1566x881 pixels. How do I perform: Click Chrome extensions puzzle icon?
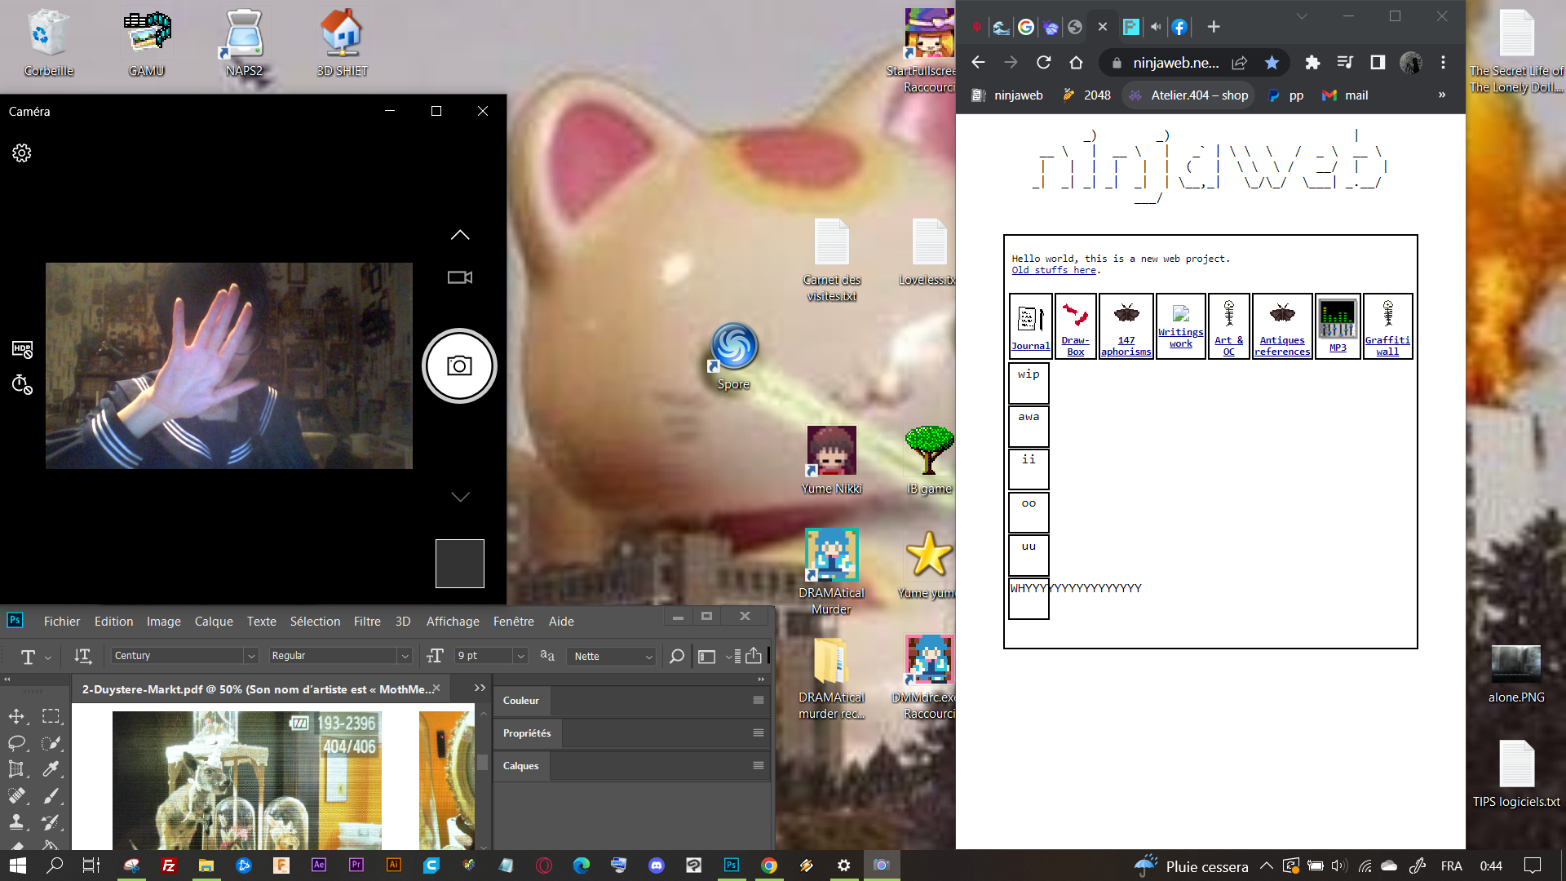[x=1312, y=63]
